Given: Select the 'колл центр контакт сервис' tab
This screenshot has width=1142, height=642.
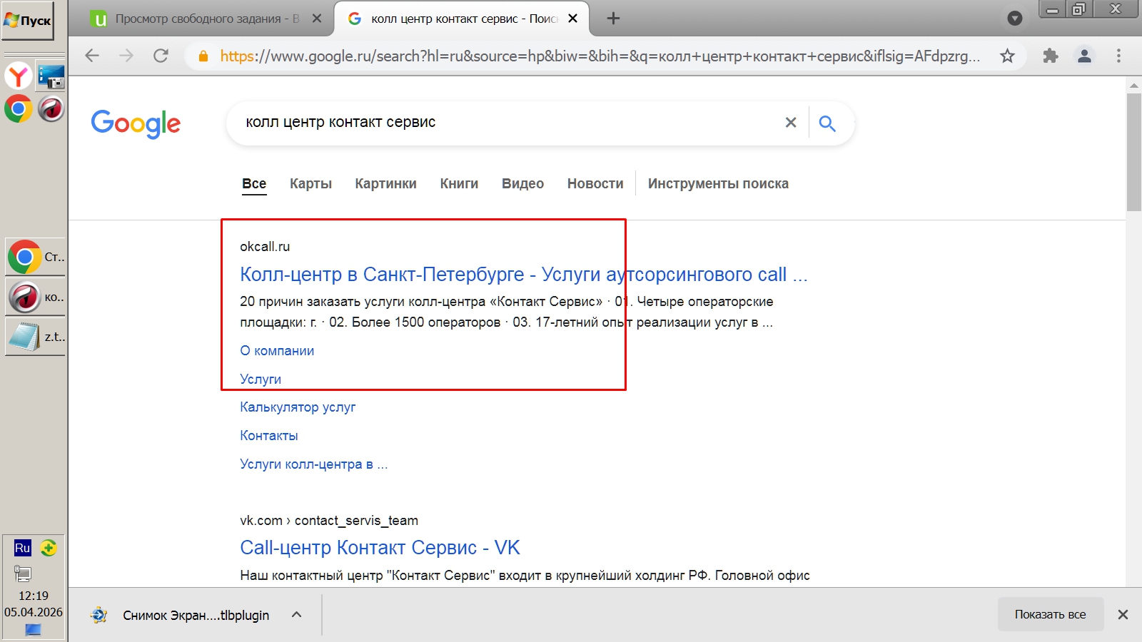Looking at the screenshot, I should click(x=464, y=19).
